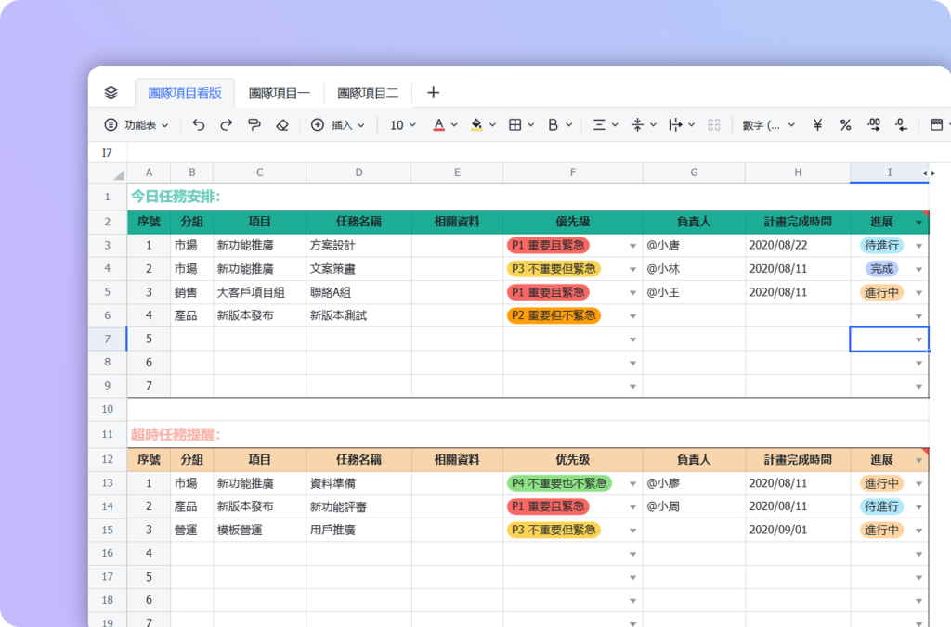Clear formatting with the eraser icon
Viewport: 951px width, 627px height.
pyautogui.click(x=282, y=125)
